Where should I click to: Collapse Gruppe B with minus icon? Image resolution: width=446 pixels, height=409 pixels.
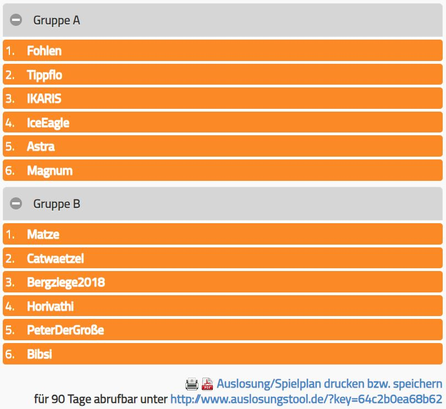pos(16,204)
